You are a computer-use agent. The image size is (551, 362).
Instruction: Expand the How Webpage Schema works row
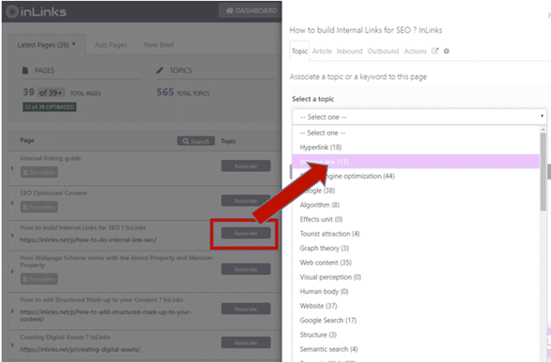point(12,271)
